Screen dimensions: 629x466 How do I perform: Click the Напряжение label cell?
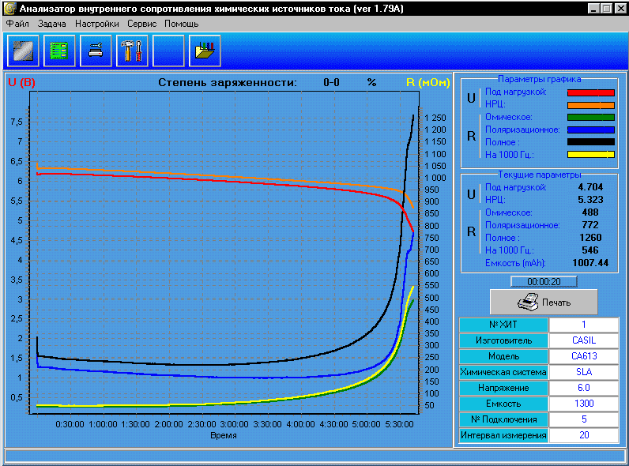point(503,388)
